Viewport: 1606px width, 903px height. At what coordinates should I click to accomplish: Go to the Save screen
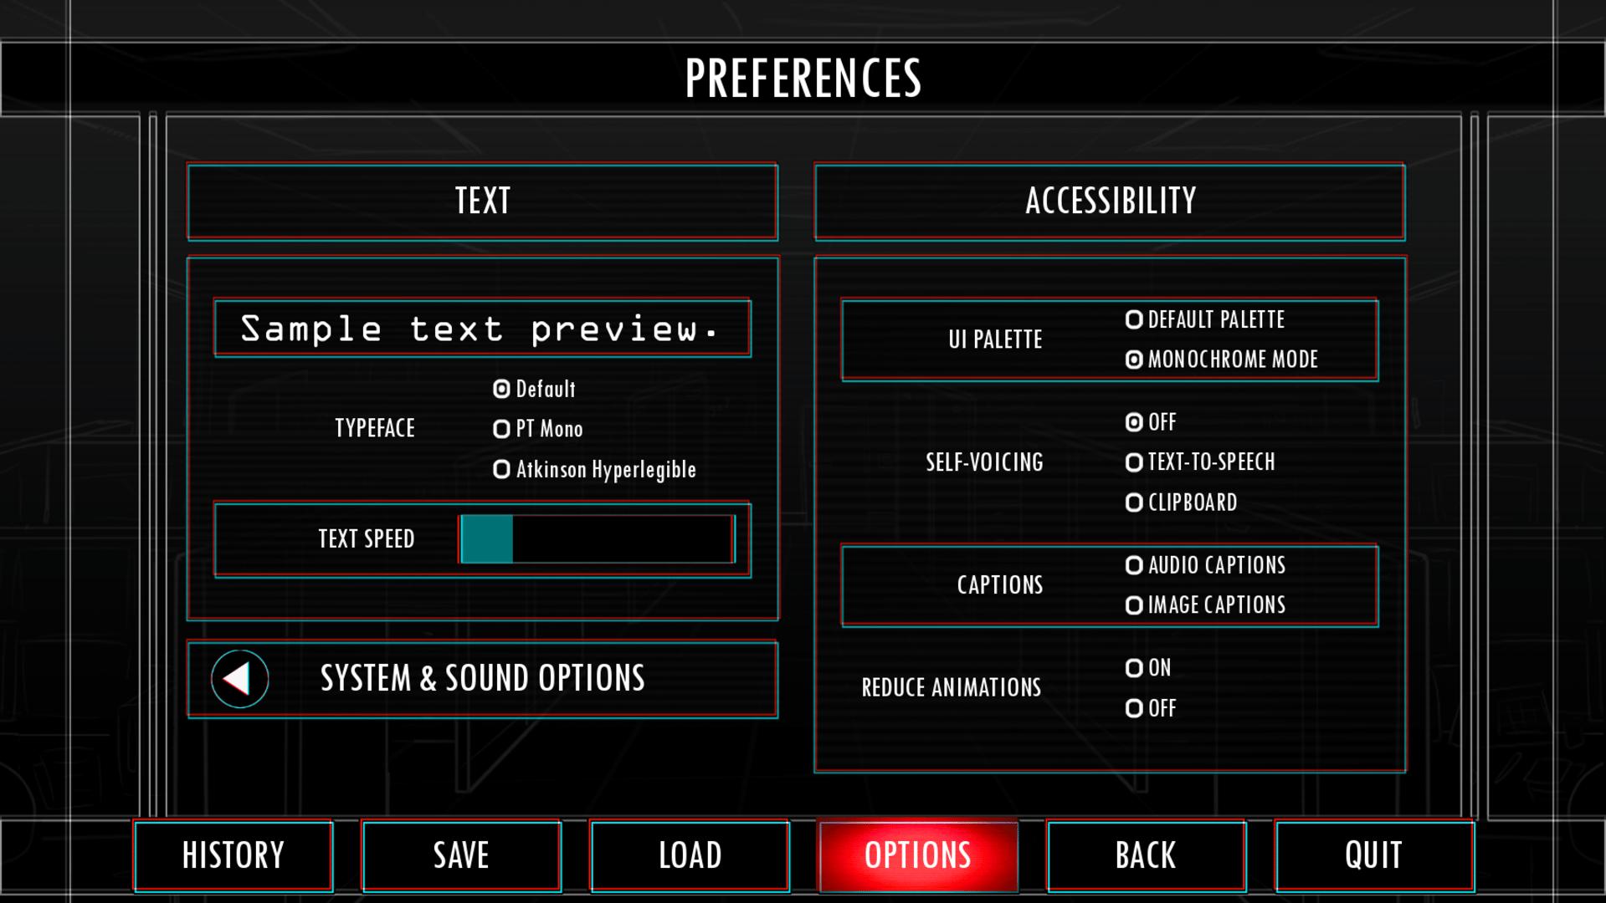(x=461, y=855)
